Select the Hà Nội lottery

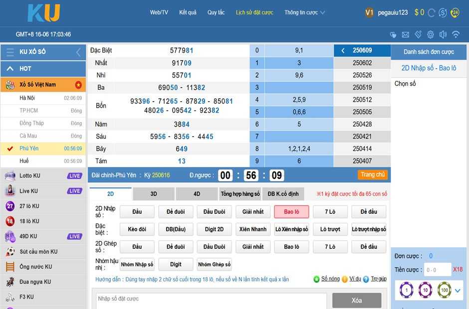tap(43, 98)
